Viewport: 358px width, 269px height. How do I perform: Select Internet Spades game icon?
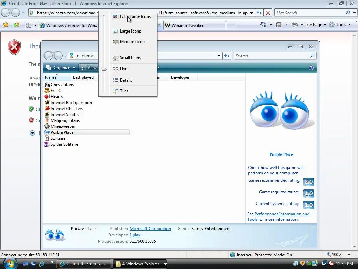pos(47,115)
